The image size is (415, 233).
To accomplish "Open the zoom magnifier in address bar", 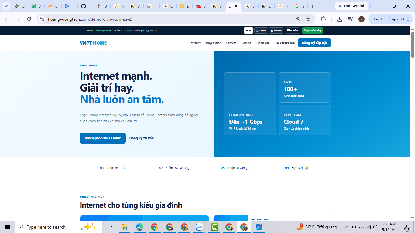I will click(x=298, y=19).
